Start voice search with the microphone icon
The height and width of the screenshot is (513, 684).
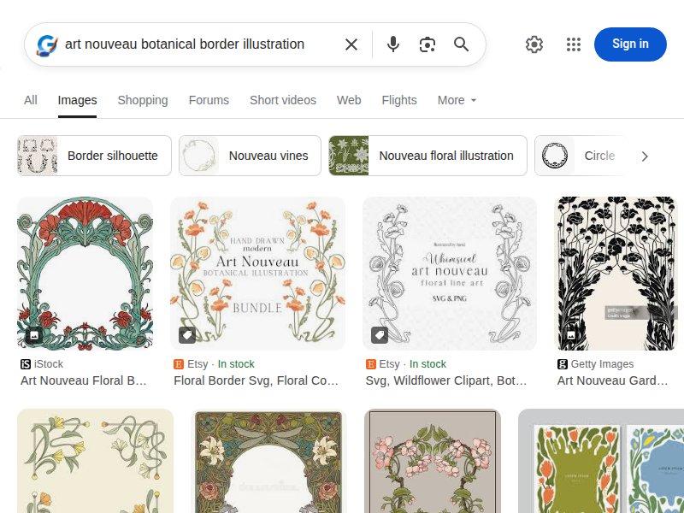[393, 44]
